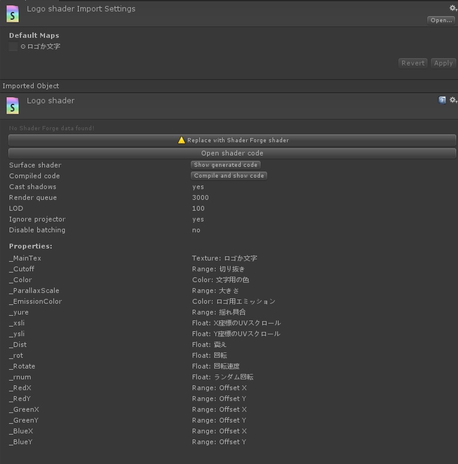Click 'Color: ロゴ用エミッション' description
The height and width of the screenshot is (464, 458).
[234, 301]
